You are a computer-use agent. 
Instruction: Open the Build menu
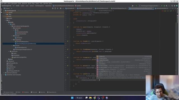(x=30, y=4)
